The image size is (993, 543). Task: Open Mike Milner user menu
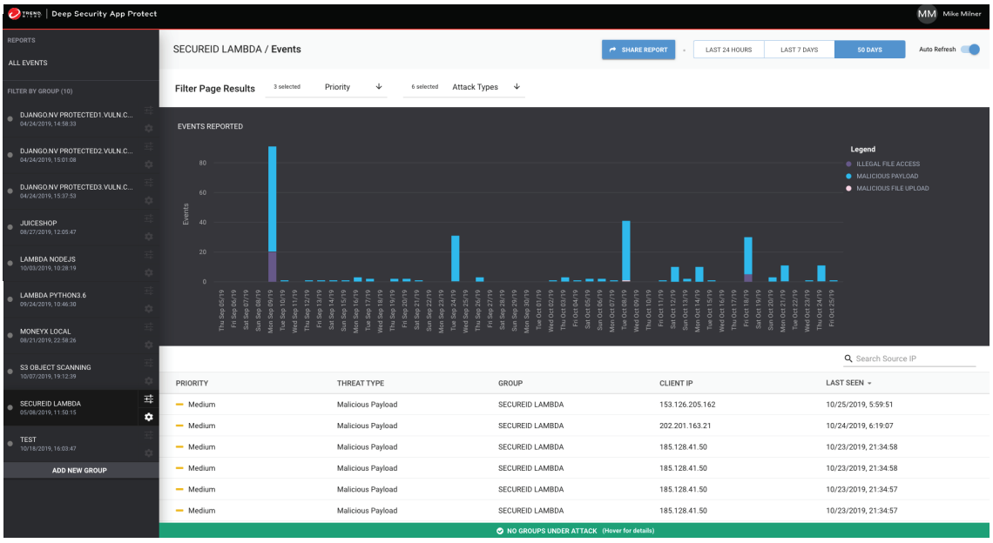coord(962,14)
